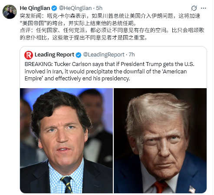Open the @HeQinglian handle link
The image size is (214, 195).
pos(75,8)
